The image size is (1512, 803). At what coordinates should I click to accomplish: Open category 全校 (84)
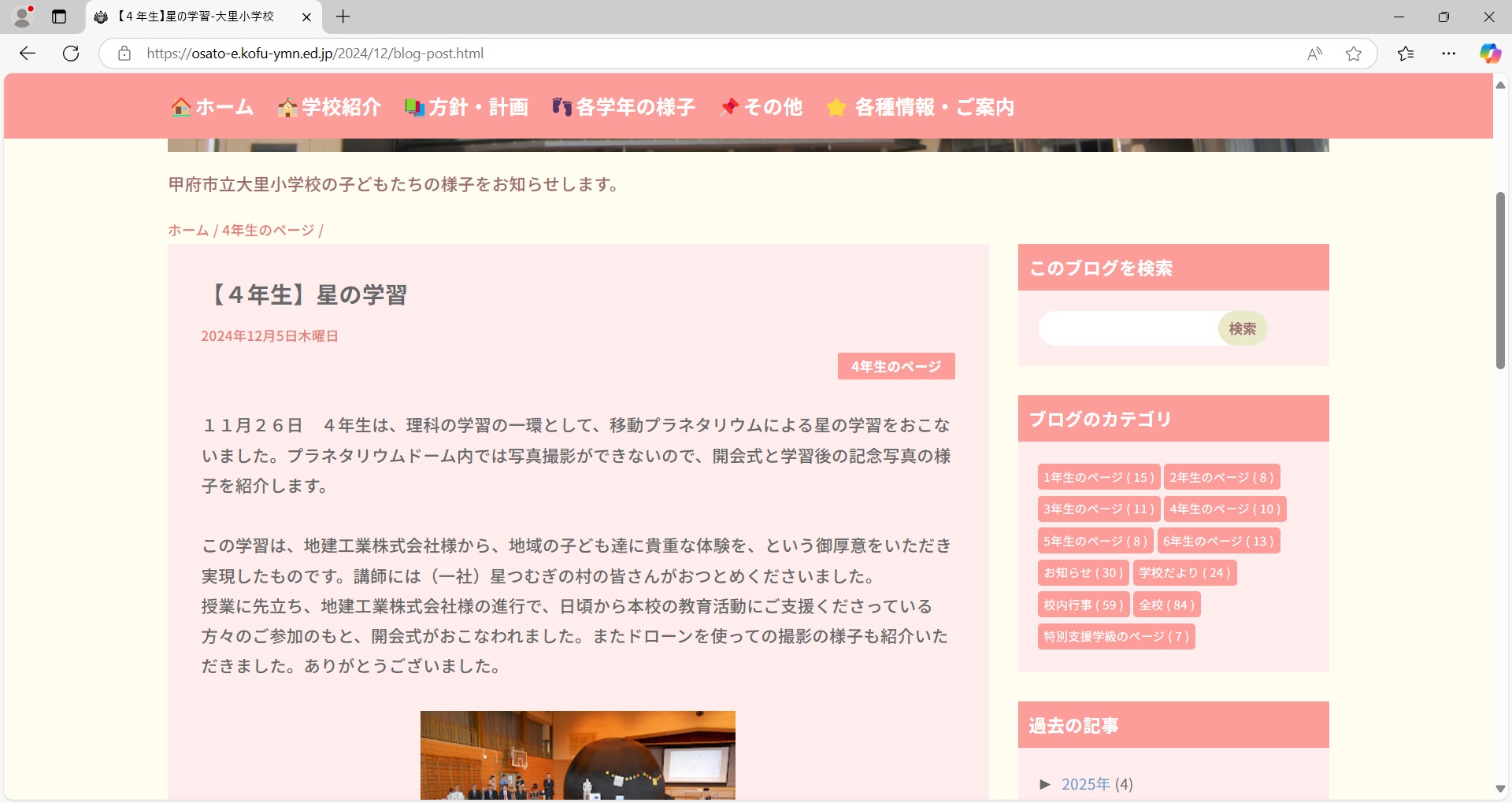click(1166, 605)
